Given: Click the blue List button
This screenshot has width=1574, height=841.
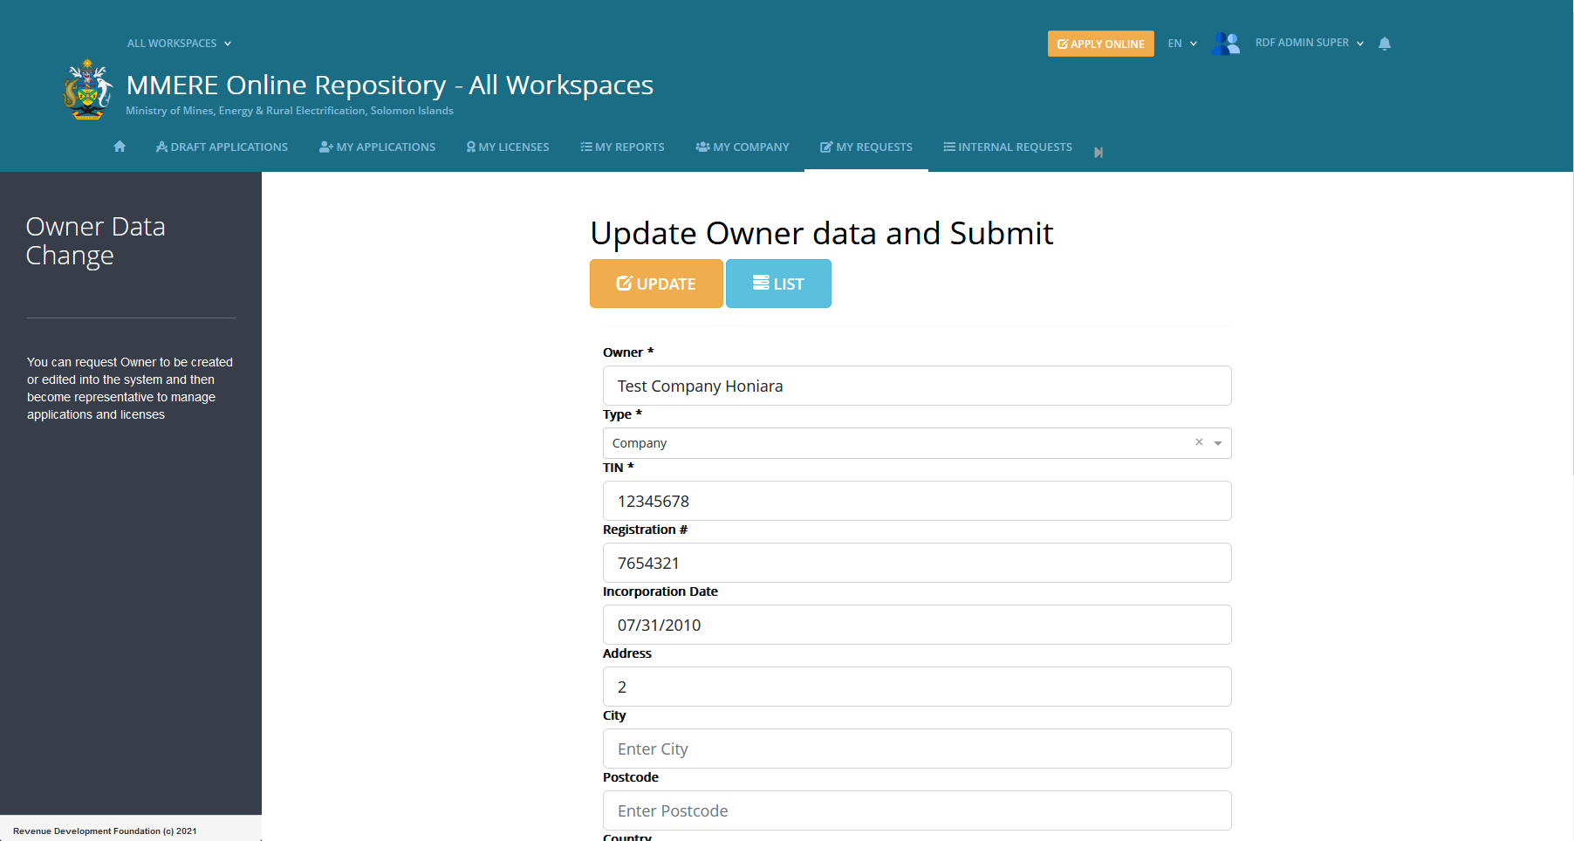Looking at the screenshot, I should coord(778,284).
